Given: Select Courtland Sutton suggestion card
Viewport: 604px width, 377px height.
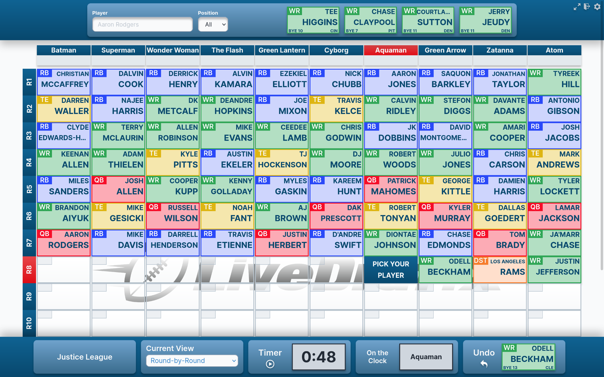Looking at the screenshot, I should [x=428, y=20].
